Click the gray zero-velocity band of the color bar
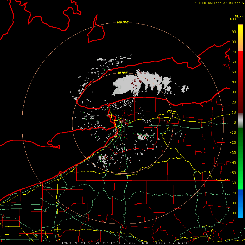 [x=240, y=120]
